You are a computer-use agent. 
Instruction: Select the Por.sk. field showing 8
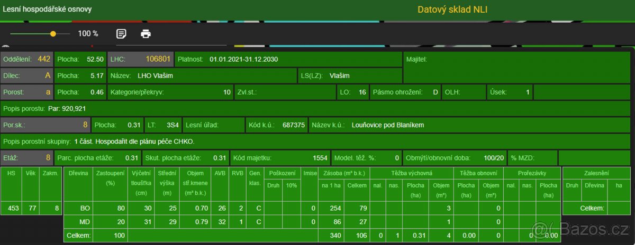(45, 125)
